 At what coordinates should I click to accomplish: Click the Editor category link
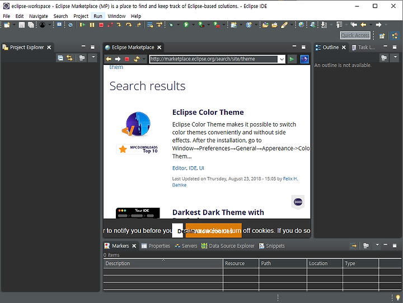click(x=179, y=168)
